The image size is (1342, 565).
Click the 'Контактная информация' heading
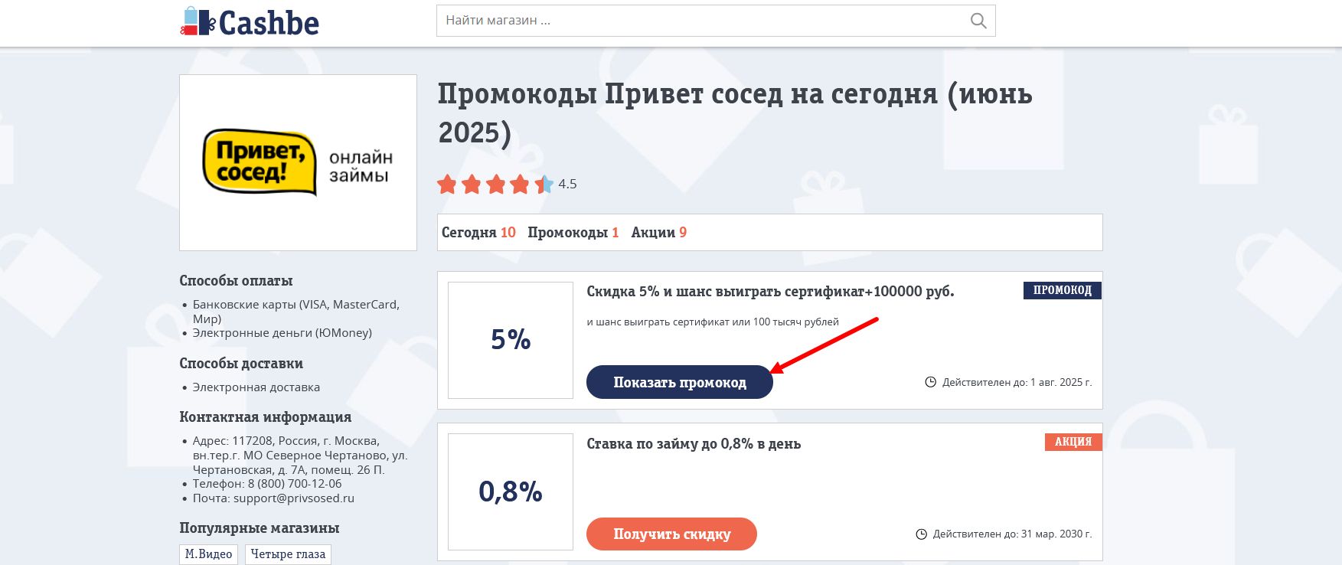click(266, 417)
